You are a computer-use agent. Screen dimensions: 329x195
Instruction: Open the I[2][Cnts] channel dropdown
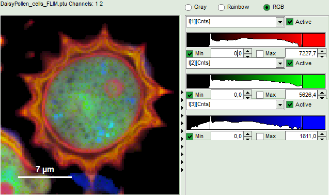[280, 63]
